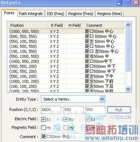Screen dimensions: 140x142
Task: Open the Path integrals tab
Action: (x=31, y=14)
